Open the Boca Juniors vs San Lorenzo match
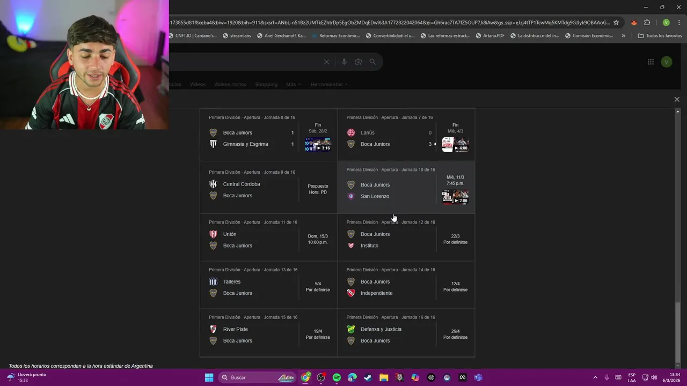Viewport: 687px width, 386px height. [x=406, y=187]
